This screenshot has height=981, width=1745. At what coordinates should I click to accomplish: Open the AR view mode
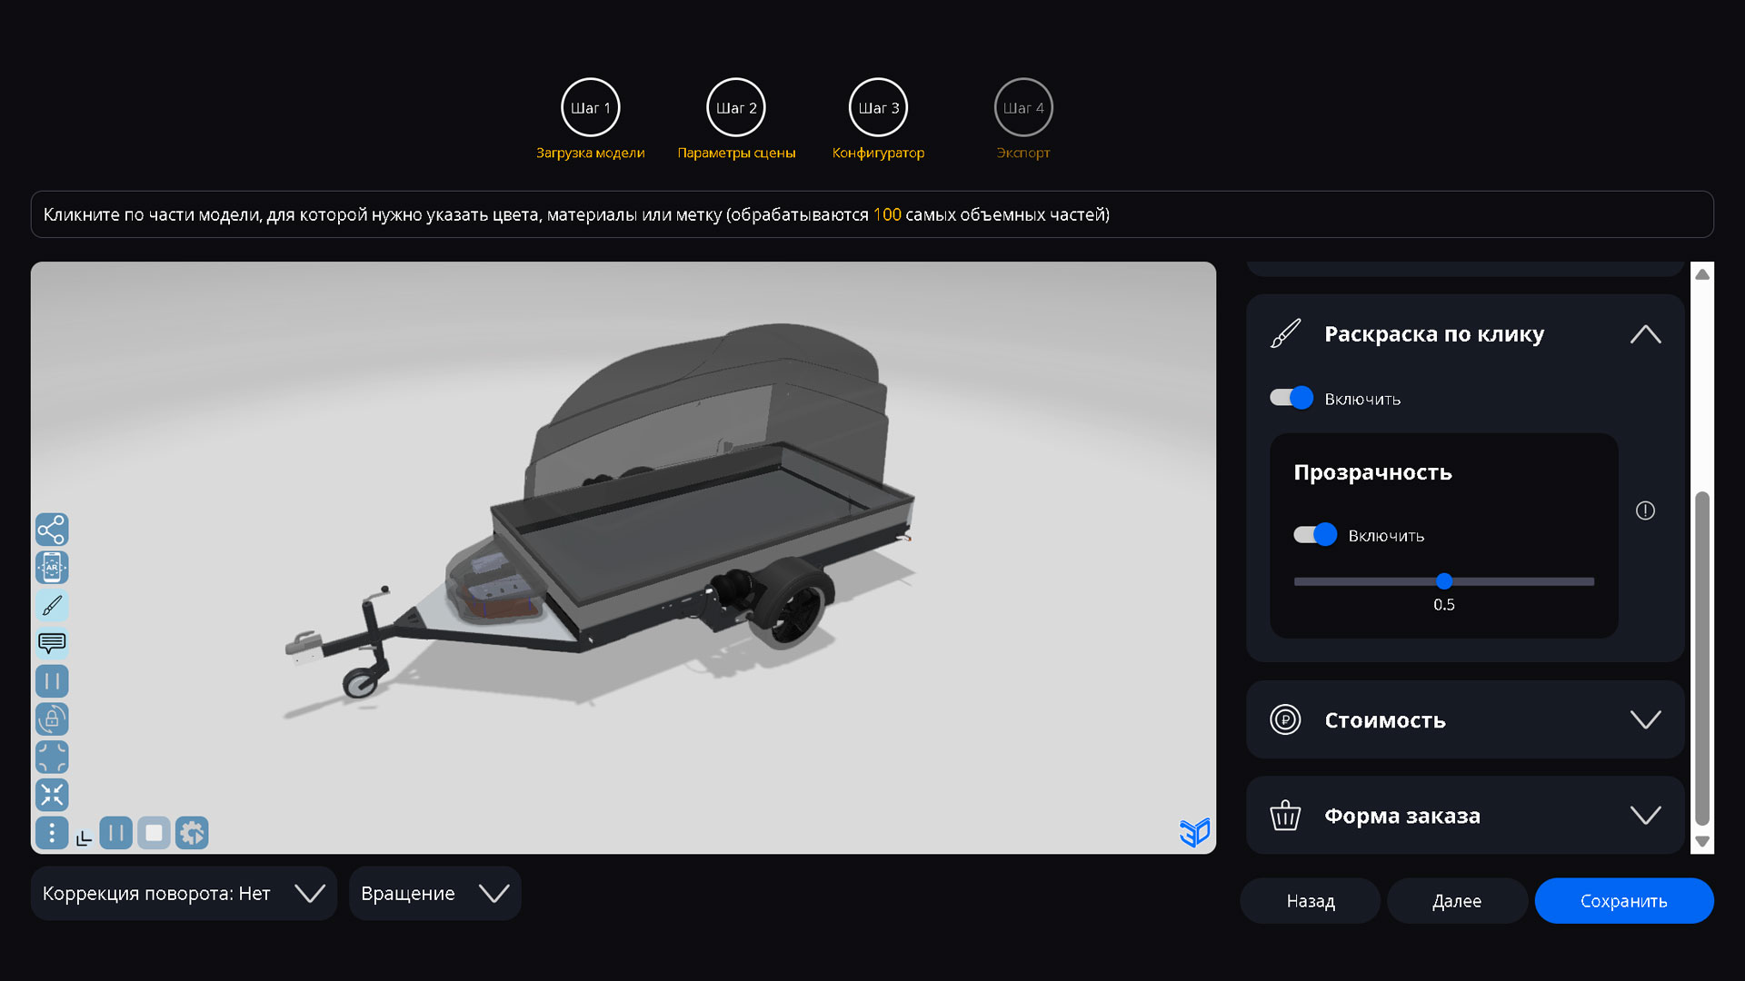(x=52, y=567)
